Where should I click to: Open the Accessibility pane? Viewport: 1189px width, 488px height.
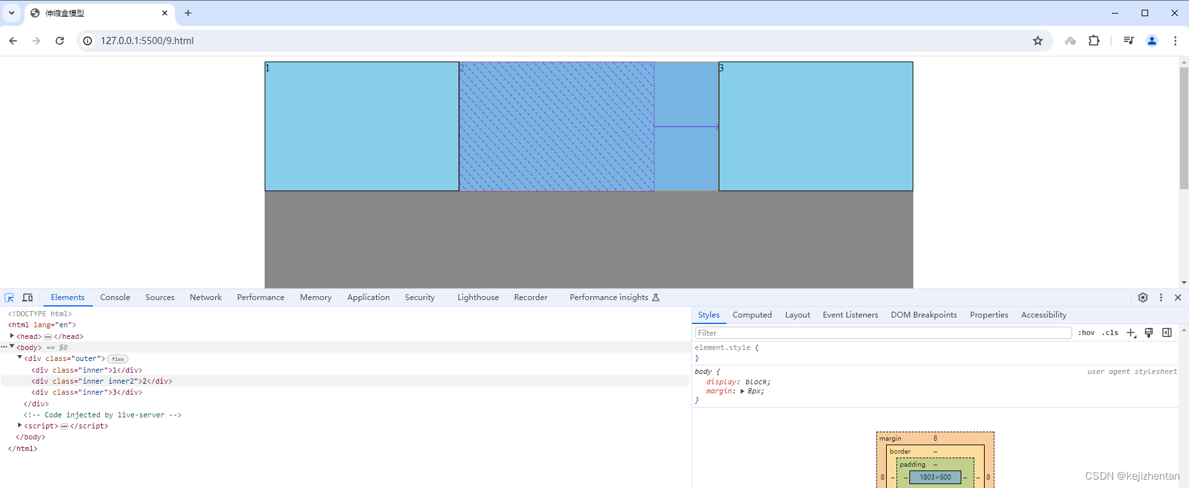pyautogui.click(x=1044, y=315)
